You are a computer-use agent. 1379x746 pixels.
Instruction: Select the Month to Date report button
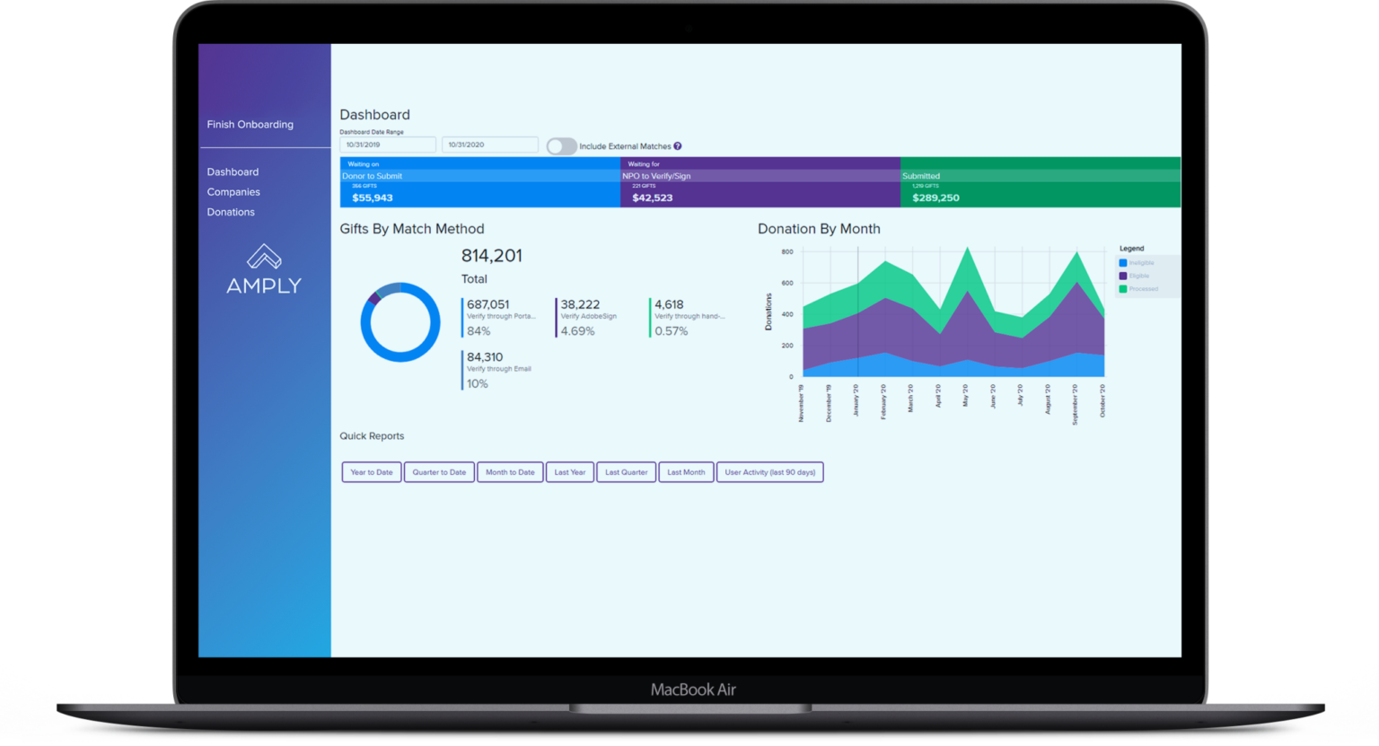pyautogui.click(x=510, y=472)
